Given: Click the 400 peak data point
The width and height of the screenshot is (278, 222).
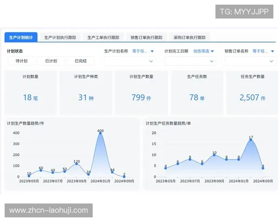Looking at the screenshot, I should click(x=101, y=133).
